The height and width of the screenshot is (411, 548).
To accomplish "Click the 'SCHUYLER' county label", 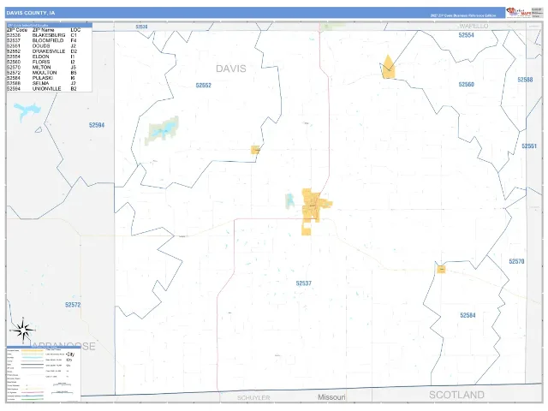I will pos(253,397).
